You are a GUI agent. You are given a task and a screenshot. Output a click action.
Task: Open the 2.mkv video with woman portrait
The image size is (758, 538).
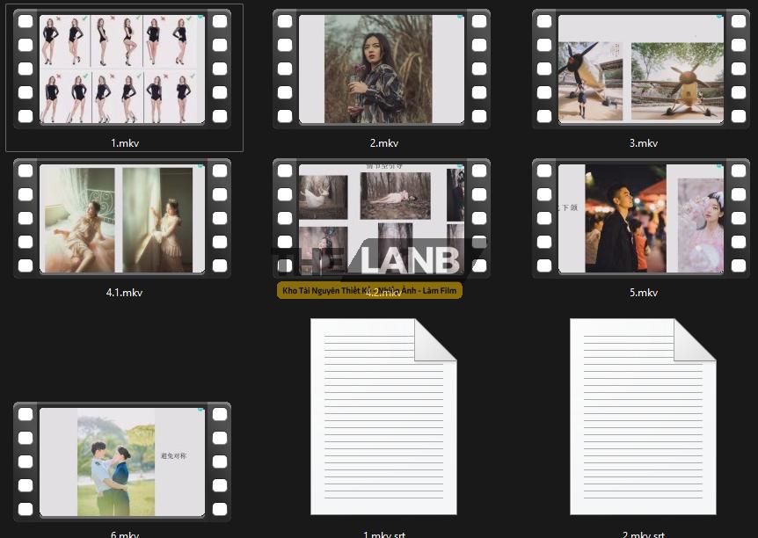pos(382,69)
